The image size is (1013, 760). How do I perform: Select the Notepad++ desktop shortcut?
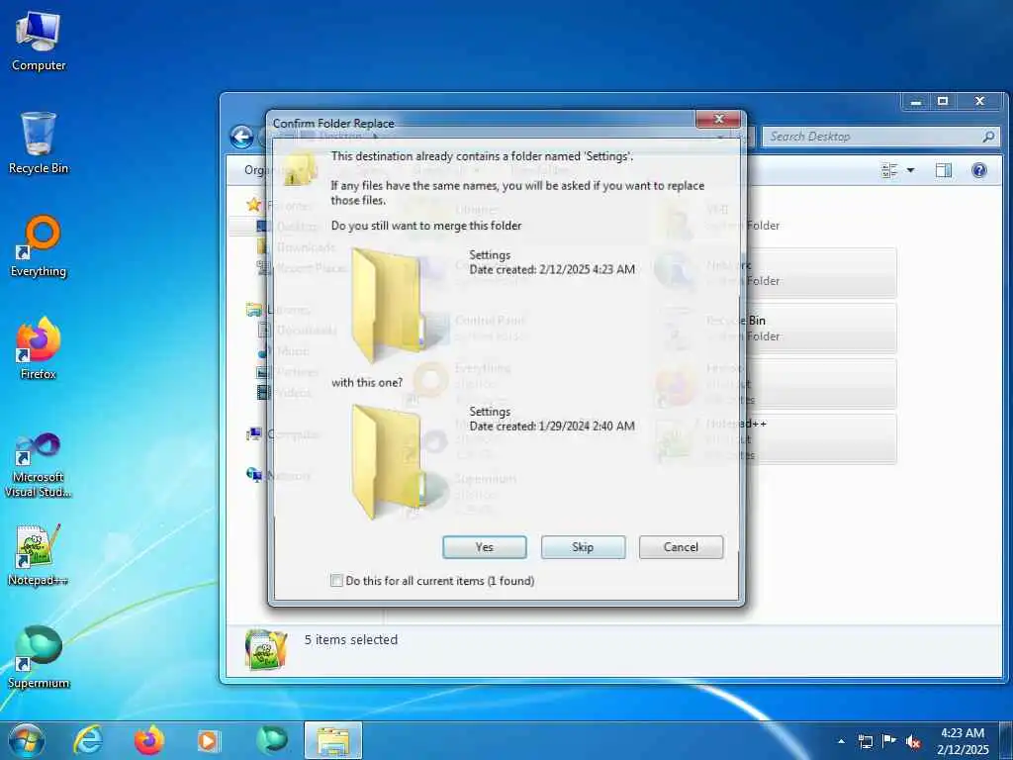click(x=39, y=554)
